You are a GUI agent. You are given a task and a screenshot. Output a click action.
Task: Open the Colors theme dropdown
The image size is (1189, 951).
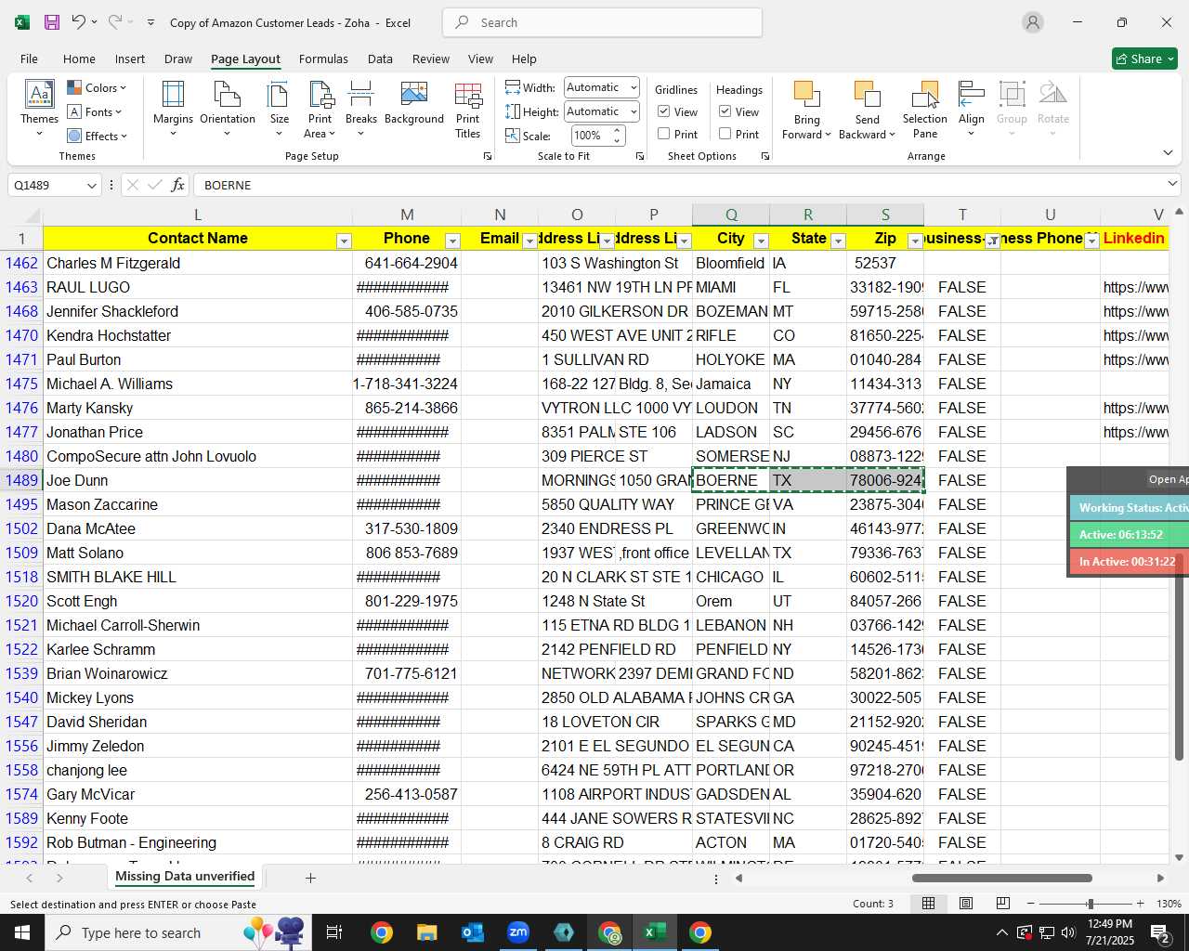point(97,88)
